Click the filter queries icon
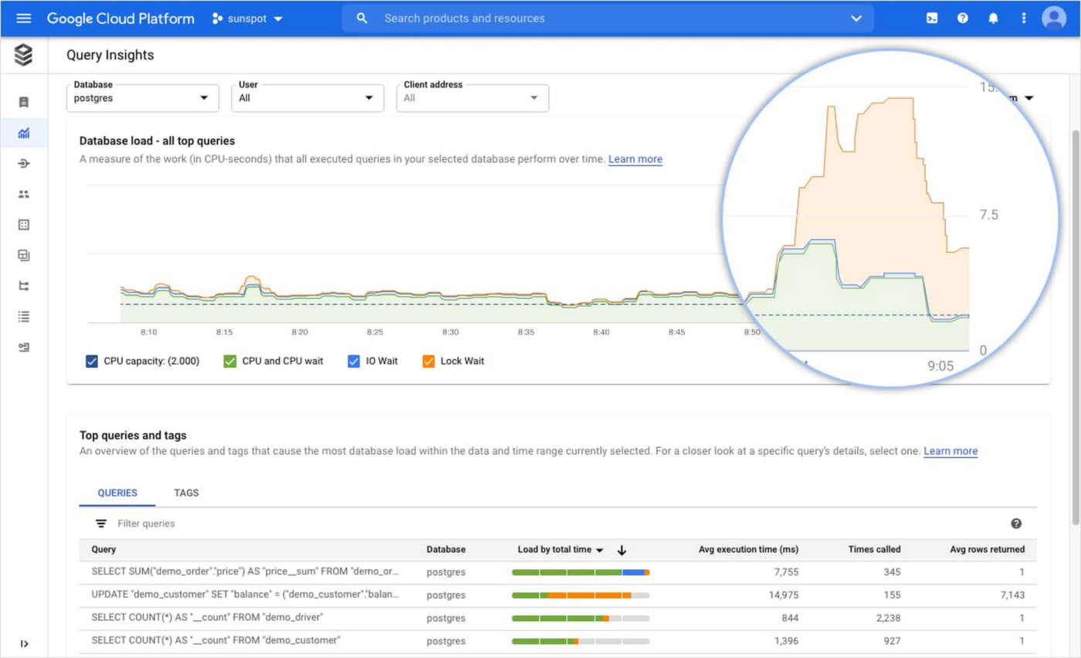This screenshot has height=658, width=1081. pos(101,524)
